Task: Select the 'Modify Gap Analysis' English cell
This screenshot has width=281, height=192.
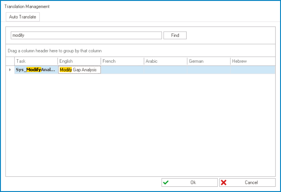Action: point(79,70)
